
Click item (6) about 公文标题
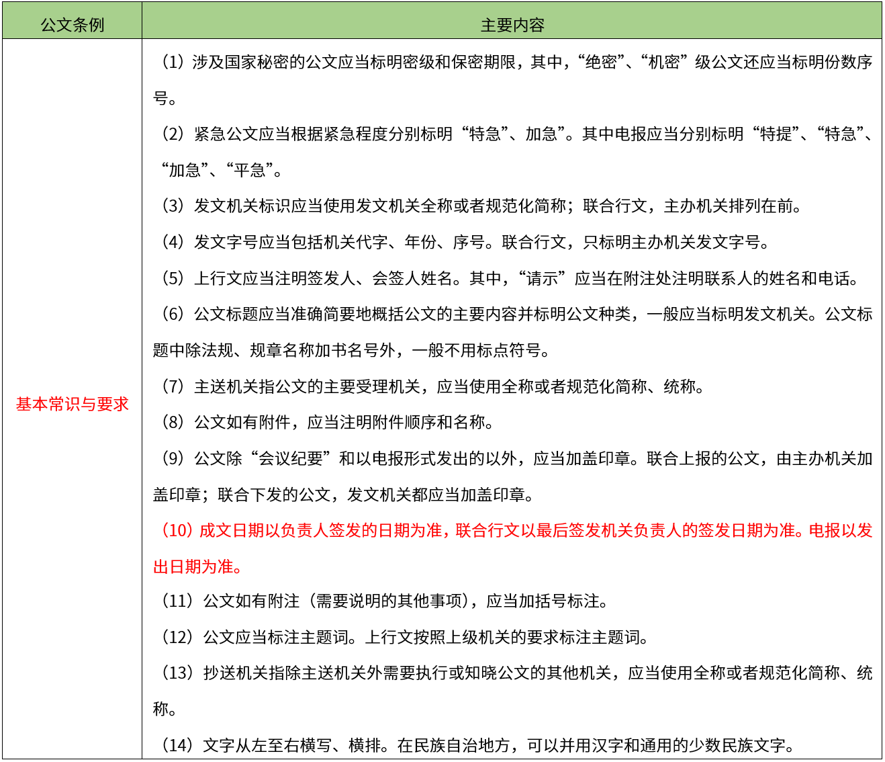click(512, 314)
